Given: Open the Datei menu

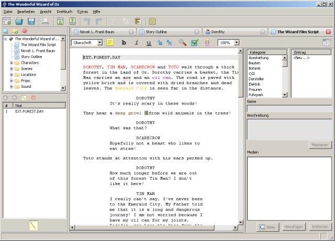Looking at the screenshot, I should [8, 12].
